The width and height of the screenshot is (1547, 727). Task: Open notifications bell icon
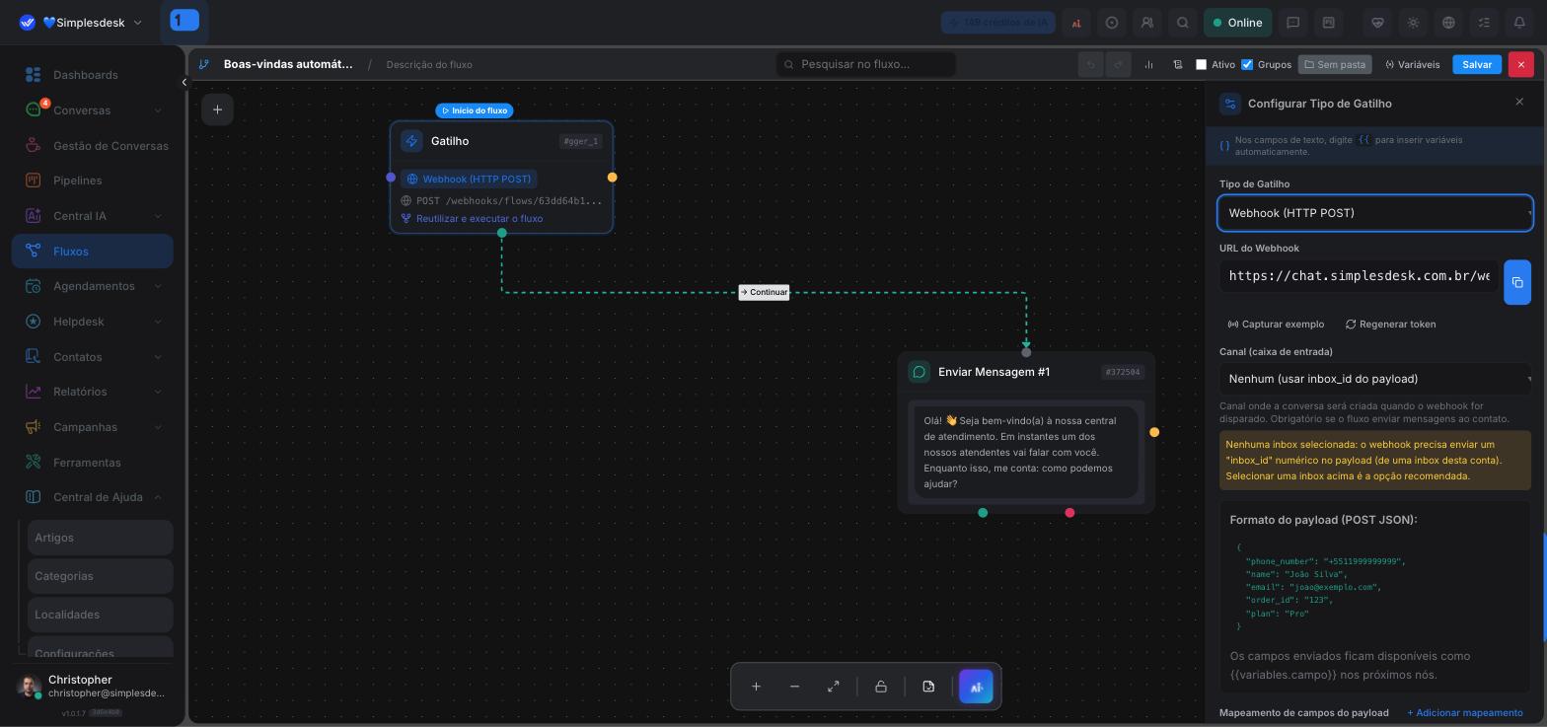[x=1519, y=23]
